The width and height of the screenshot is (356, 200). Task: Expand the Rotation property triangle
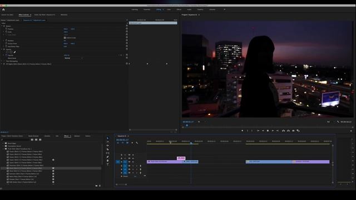[x=3, y=41]
